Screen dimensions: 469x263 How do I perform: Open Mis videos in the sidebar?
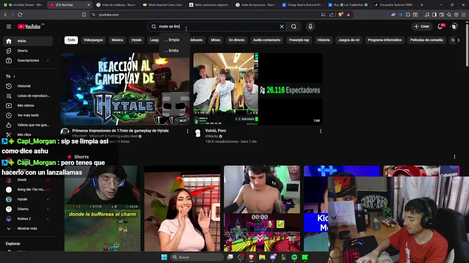point(28,106)
